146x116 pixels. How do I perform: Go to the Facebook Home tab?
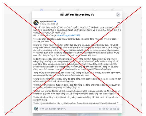(41, 10)
